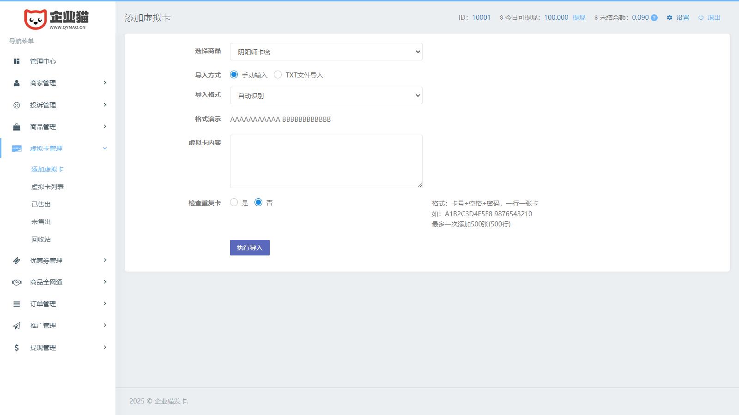Screen dimensions: 739x415
Task: Expand the 订单管理 menu chevron
Action: click(x=105, y=303)
